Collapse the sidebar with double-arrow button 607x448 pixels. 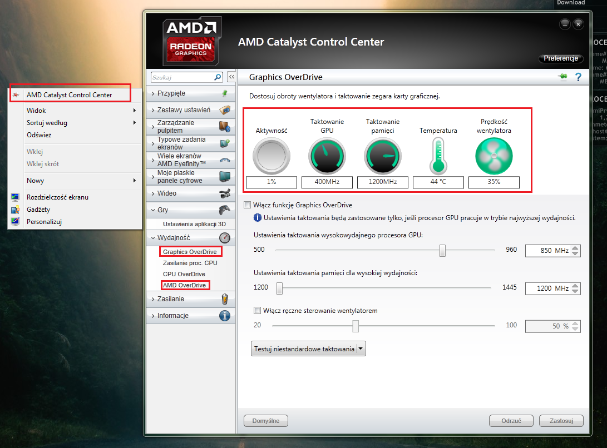click(x=231, y=77)
